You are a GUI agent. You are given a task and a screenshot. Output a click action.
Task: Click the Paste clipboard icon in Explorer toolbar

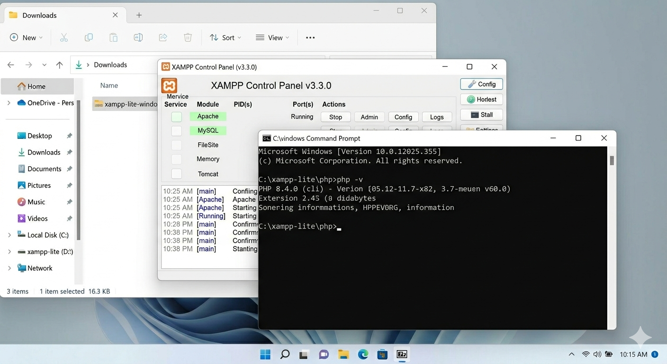[113, 37]
